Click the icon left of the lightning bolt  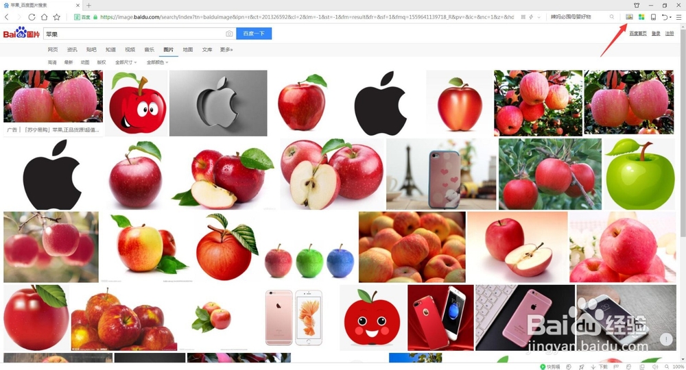point(523,17)
